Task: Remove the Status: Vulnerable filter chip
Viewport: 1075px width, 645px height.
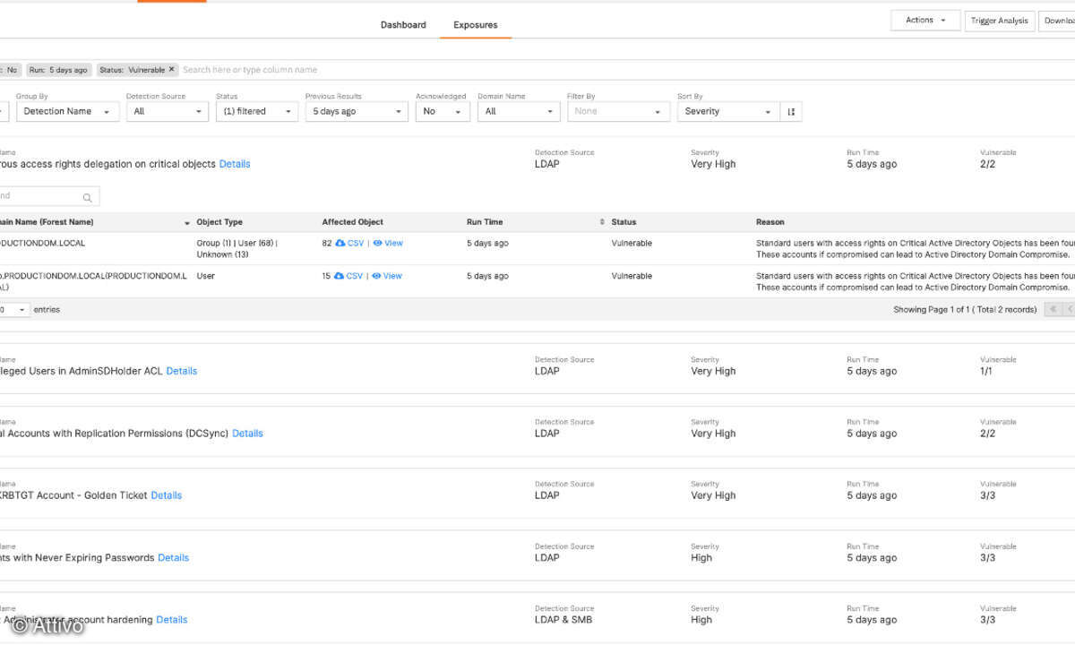Action: [x=172, y=69]
